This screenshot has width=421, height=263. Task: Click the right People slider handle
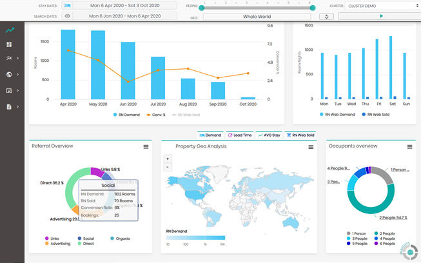click(313, 8)
